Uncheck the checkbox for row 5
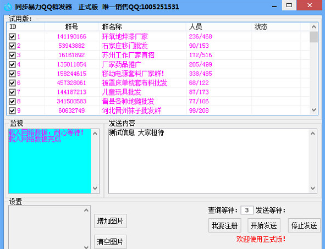Image resolution: width=325 pixels, height=249 pixels. click(12, 74)
